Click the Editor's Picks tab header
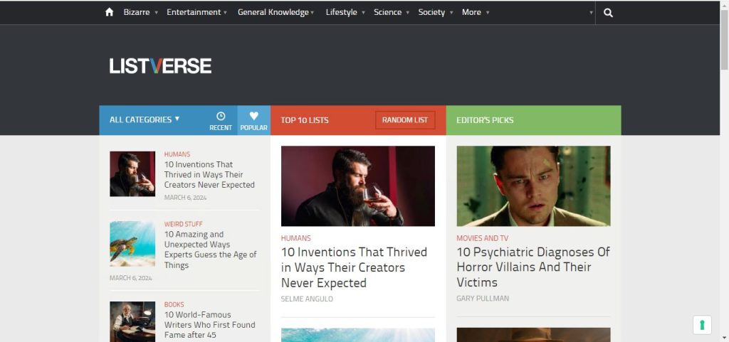 click(485, 120)
